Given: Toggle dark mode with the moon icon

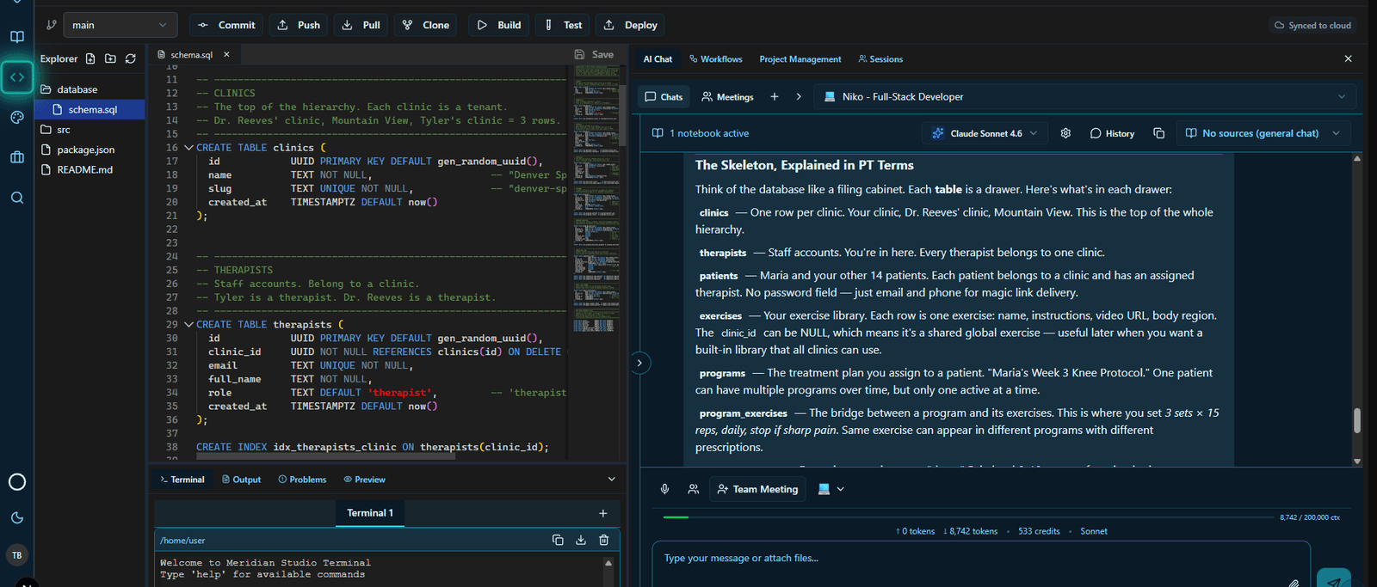Looking at the screenshot, I should pyautogui.click(x=17, y=518).
